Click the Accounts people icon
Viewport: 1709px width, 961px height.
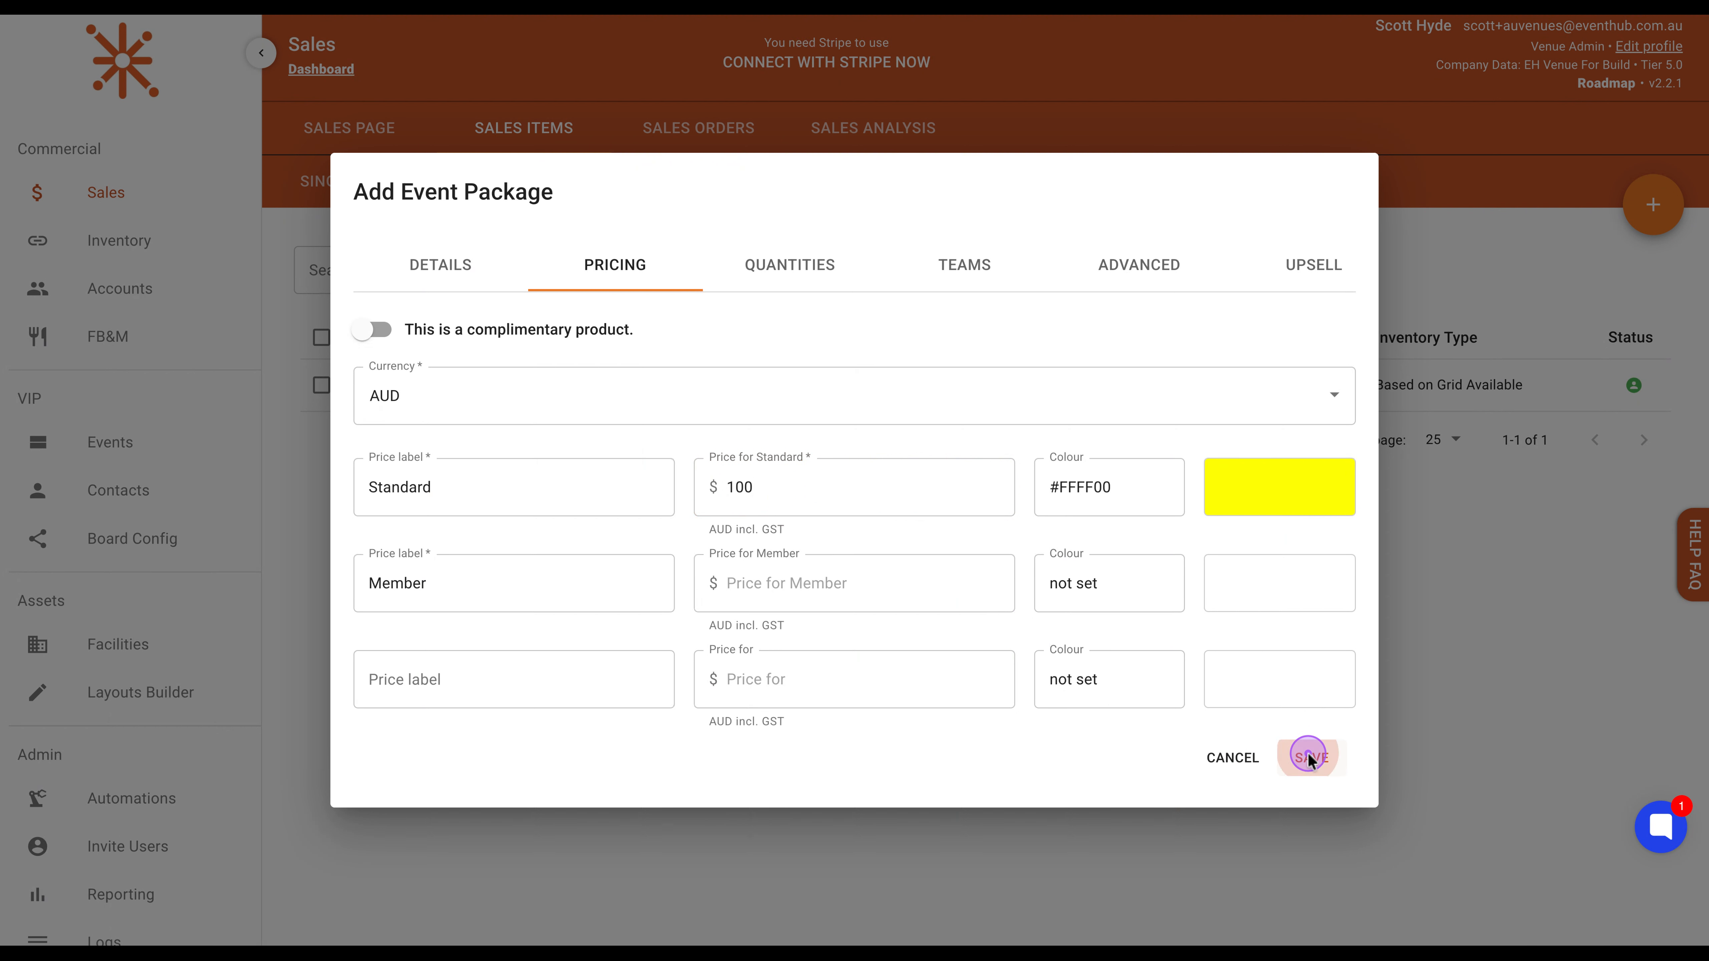[38, 289]
